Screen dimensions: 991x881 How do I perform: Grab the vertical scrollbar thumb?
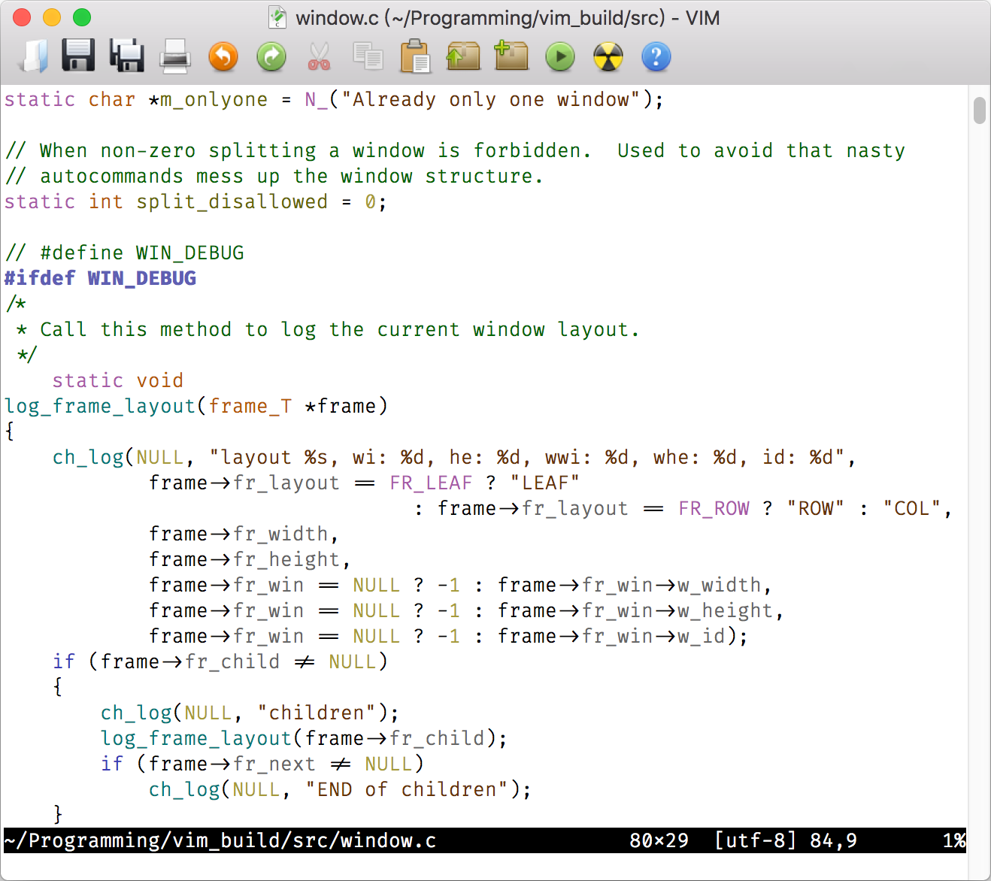(x=980, y=111)
